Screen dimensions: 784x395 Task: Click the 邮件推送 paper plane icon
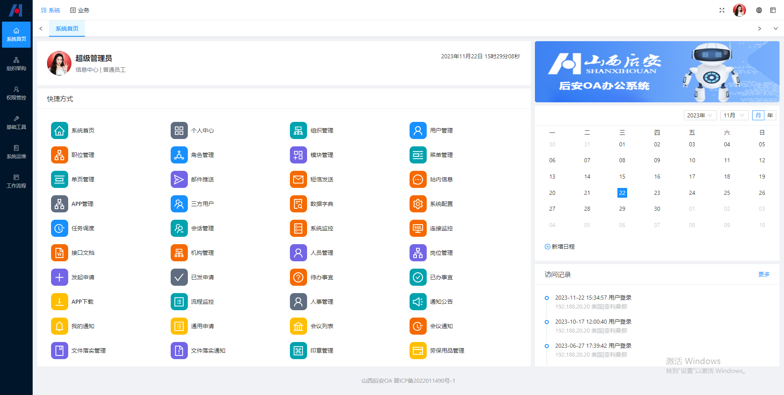point(179,179)
